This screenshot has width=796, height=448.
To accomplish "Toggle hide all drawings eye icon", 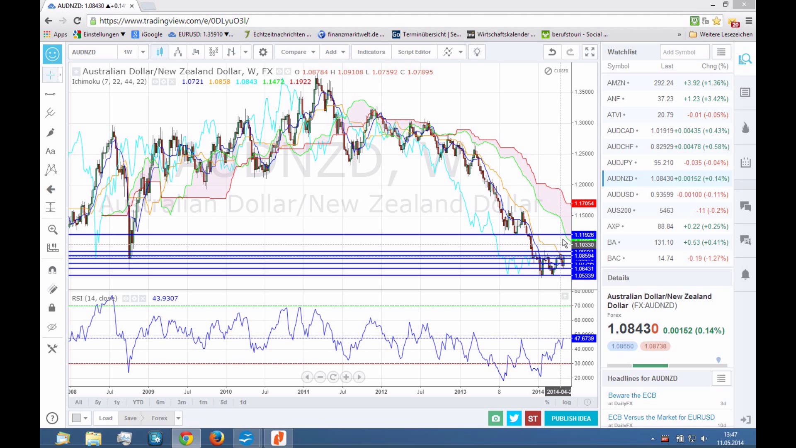I will (x=52, y=327).
